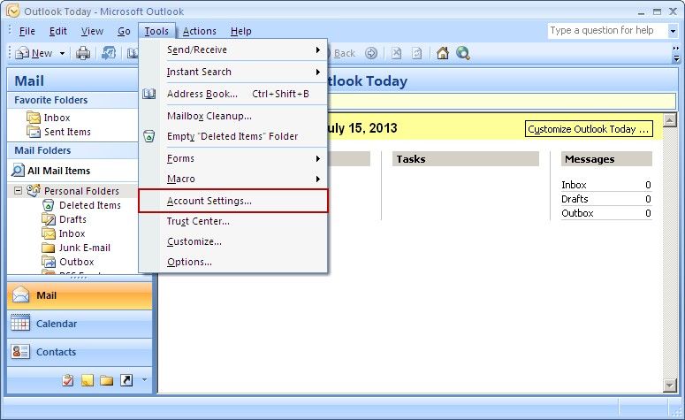Click the New mail item button
This screenshot has width=685, height=420.
[x=34, y=53]
